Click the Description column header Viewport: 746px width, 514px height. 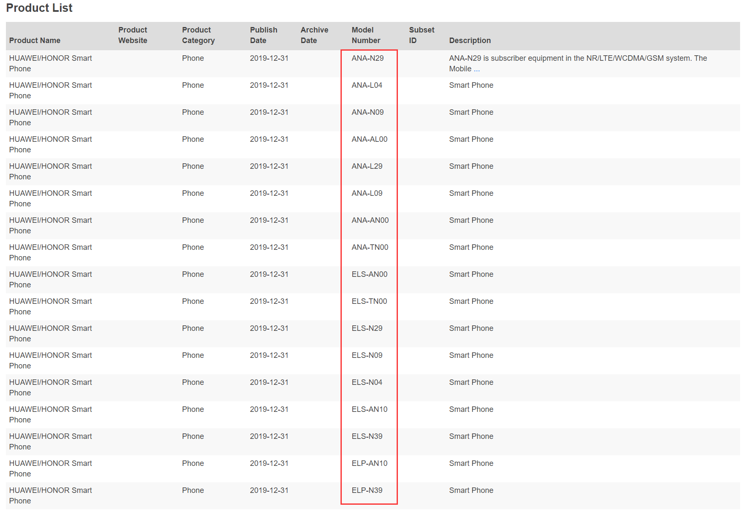point(470,41)
